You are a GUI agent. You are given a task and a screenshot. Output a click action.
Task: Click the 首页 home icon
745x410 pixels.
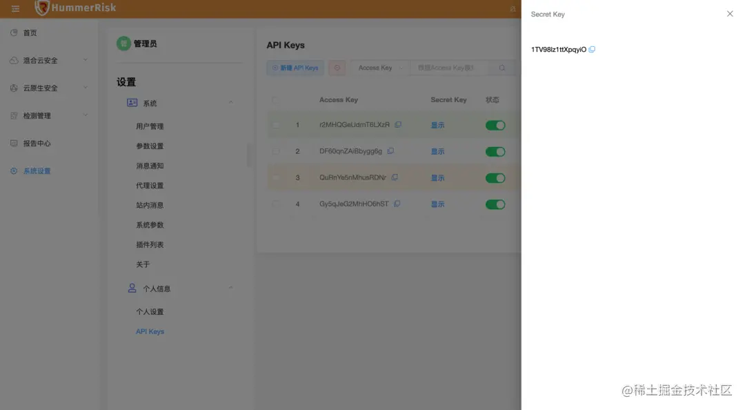coord(14,32)
